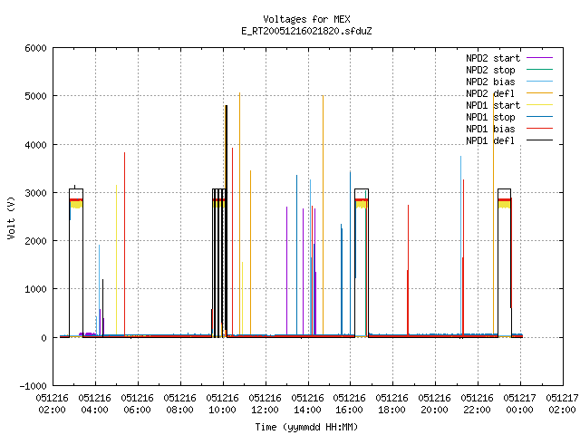Click the "12:00" x-axis time label

[265, 410]
